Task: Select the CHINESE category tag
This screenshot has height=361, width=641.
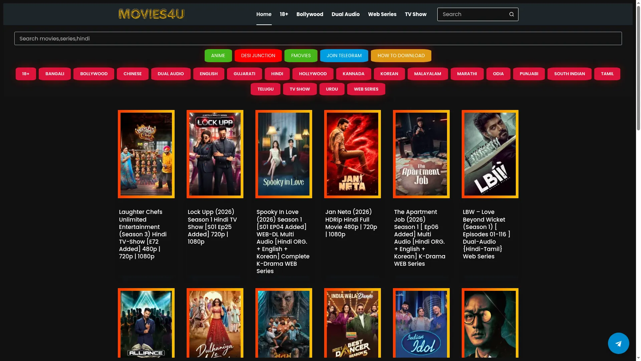Action: pyautogui.click(x=133, y=74)
